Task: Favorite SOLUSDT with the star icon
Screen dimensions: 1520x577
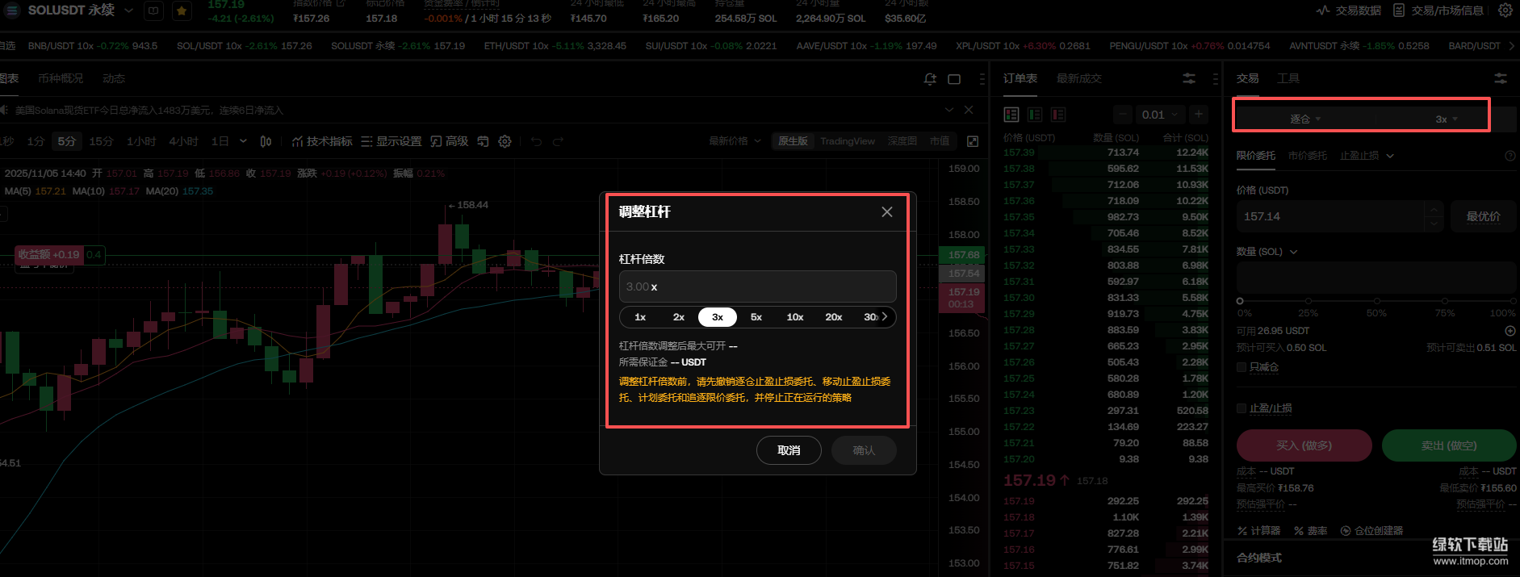Action: pos(182,11)
